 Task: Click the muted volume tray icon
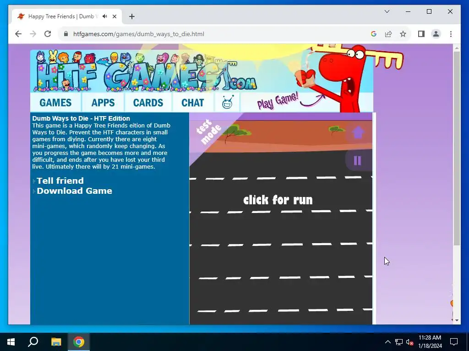click(410, 342)
